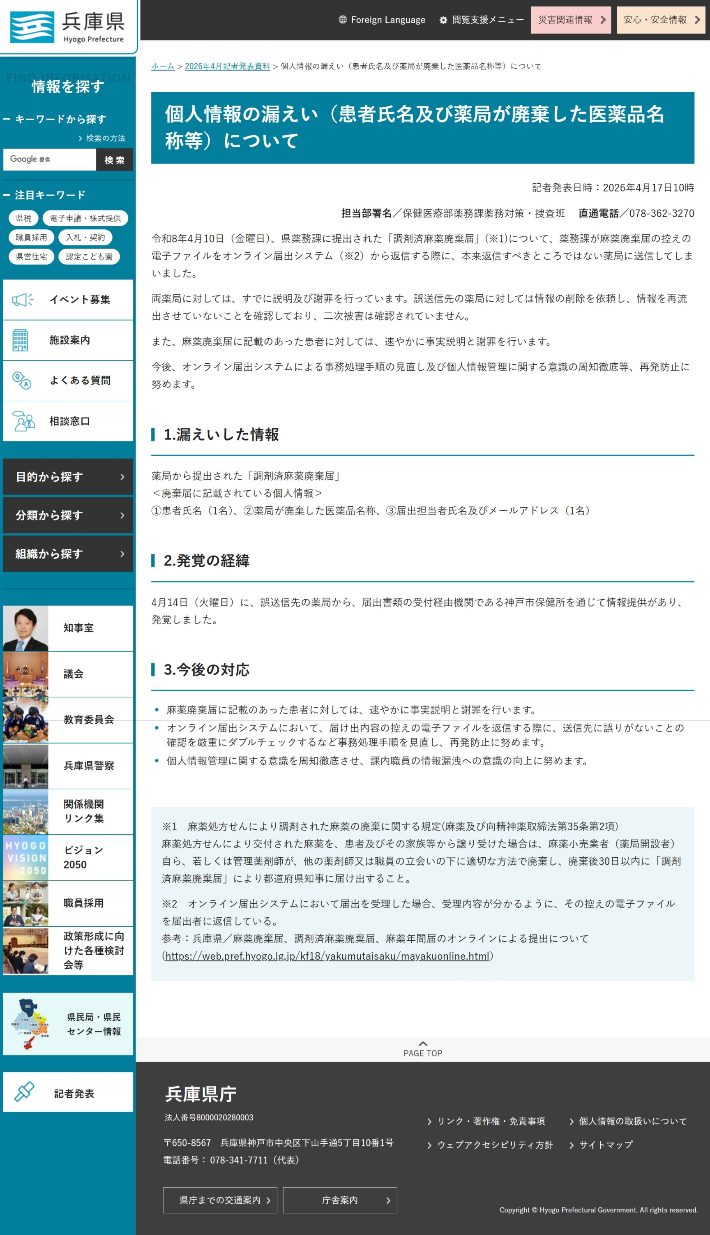710x1235 pixels.
Task: Expand the 組織から探す menu
Action: pos(68,554)
